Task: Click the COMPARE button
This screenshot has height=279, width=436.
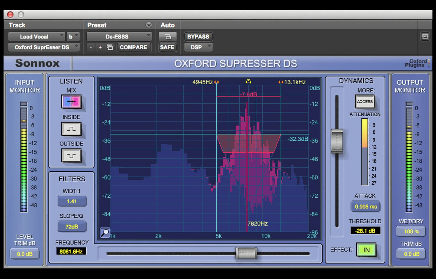Action: (x=134, y=47)
